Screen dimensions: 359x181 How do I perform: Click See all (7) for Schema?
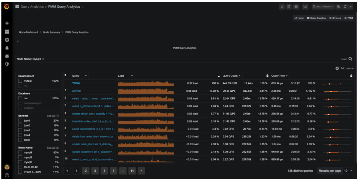click(x=53, y=116)
